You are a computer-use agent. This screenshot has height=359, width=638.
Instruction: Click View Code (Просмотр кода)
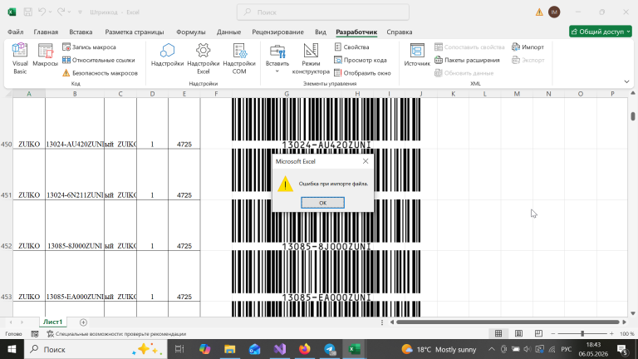[360, 60]
